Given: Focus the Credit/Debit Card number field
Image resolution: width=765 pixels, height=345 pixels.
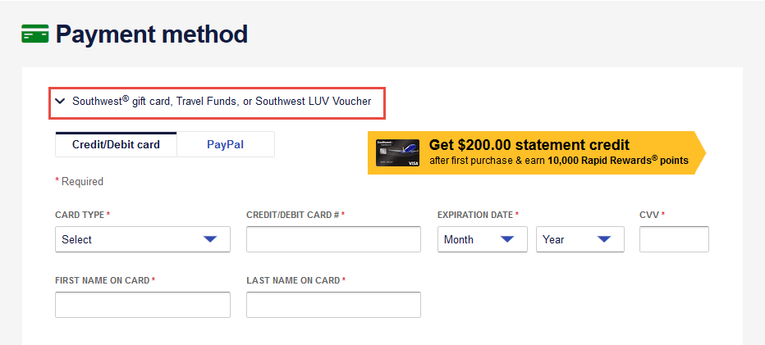Looking at the screenshot, I should pos(334,239).
